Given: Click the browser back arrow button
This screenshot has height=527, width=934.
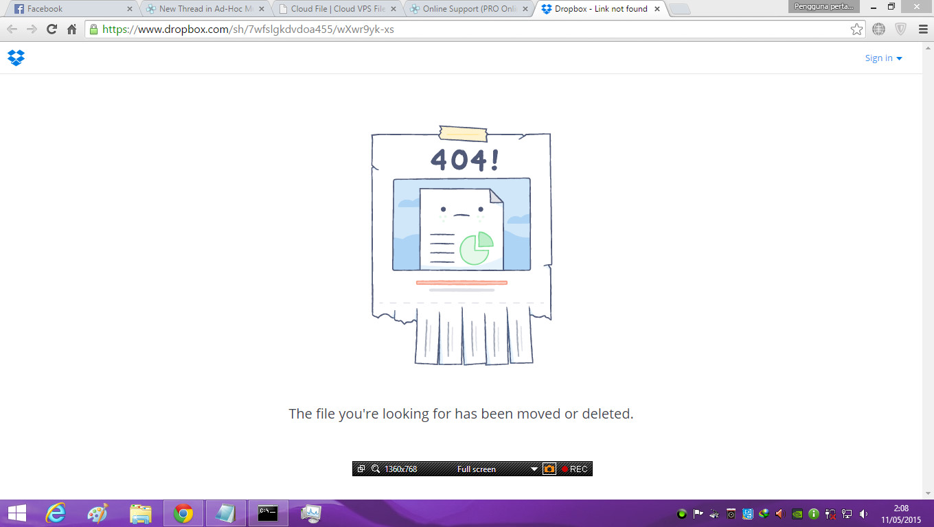Looking at the screenshot, I should point(12,30).
